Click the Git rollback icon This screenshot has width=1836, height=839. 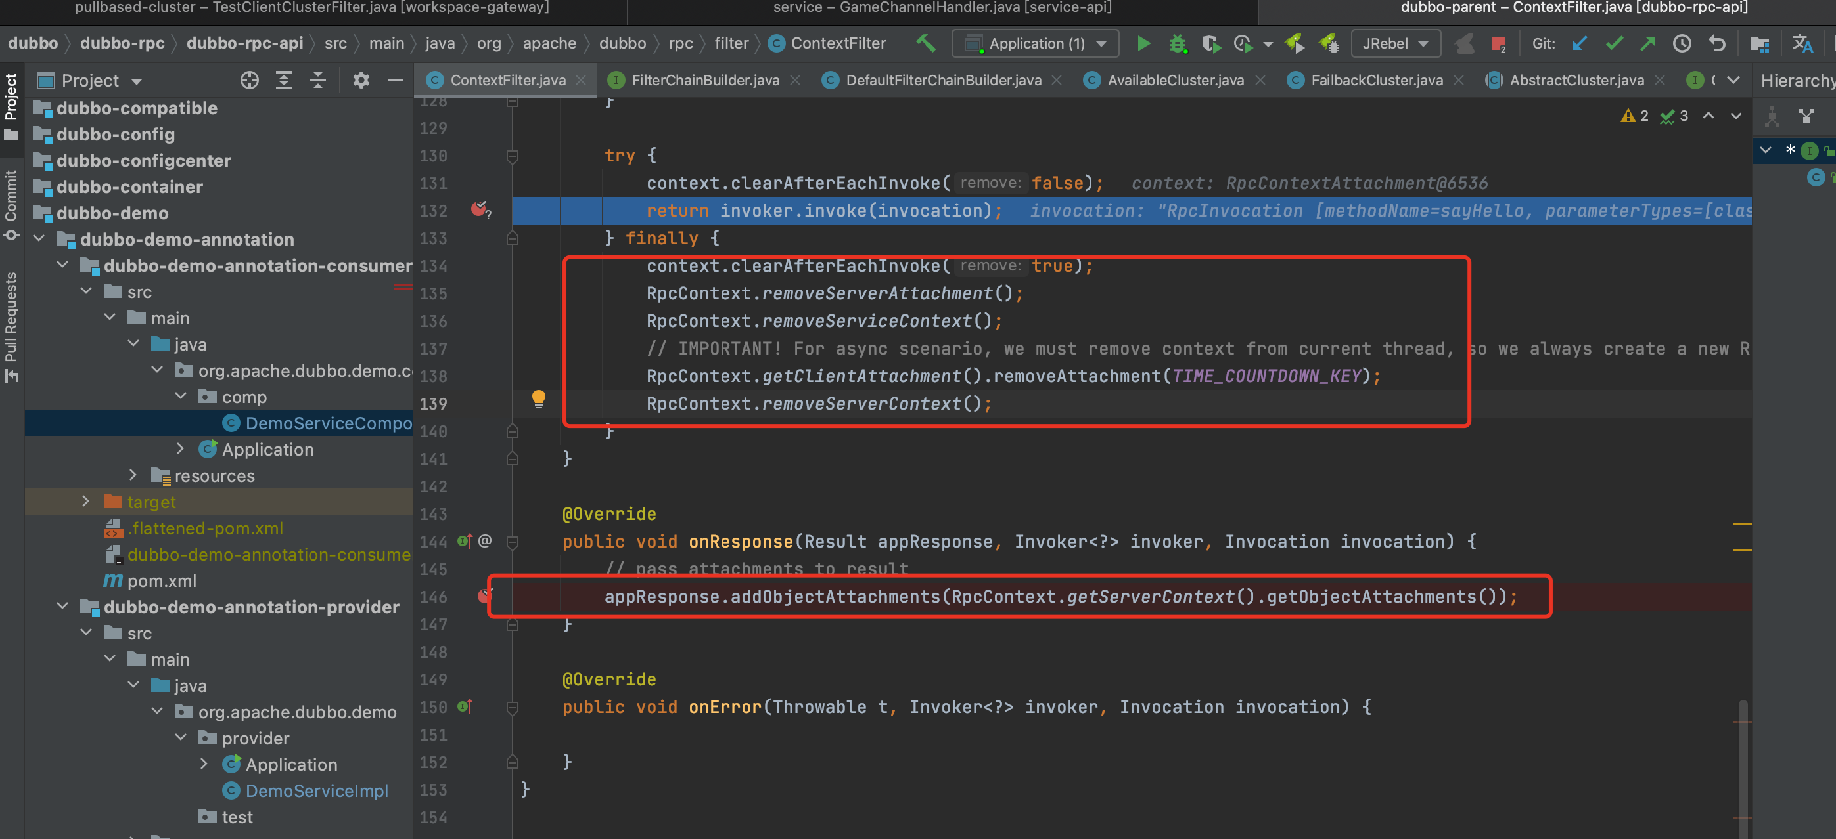point(1717,43)
